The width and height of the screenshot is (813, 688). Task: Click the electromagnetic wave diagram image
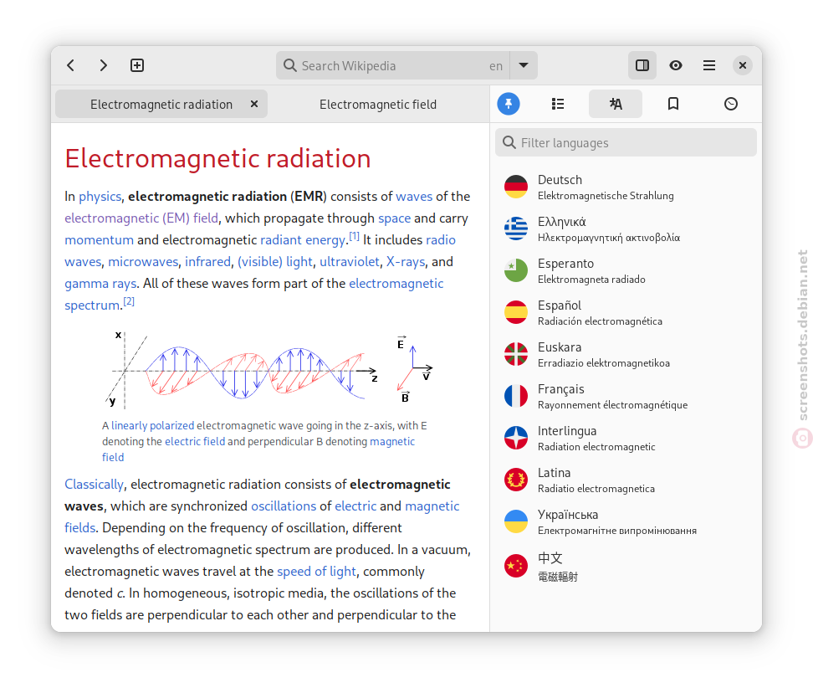click(x=269, y=369)
